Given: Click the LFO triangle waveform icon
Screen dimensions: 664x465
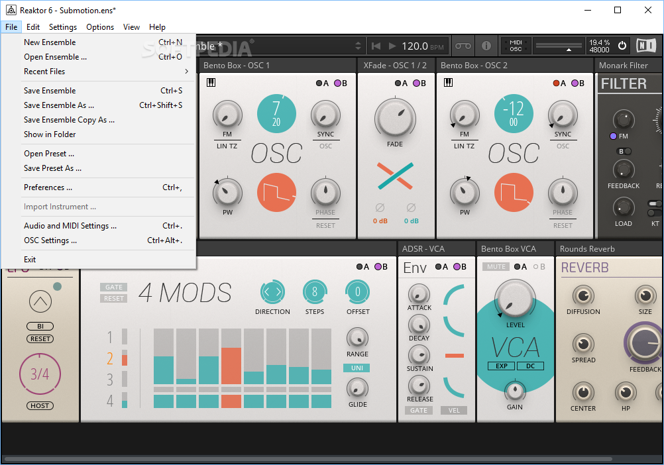Looking at the screenshot, I should [x=40, y=301].
